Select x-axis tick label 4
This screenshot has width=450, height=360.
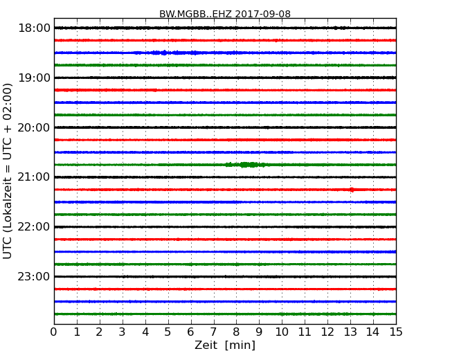point(145,332)
